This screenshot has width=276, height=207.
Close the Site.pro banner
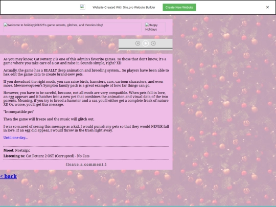coord(267,7)
